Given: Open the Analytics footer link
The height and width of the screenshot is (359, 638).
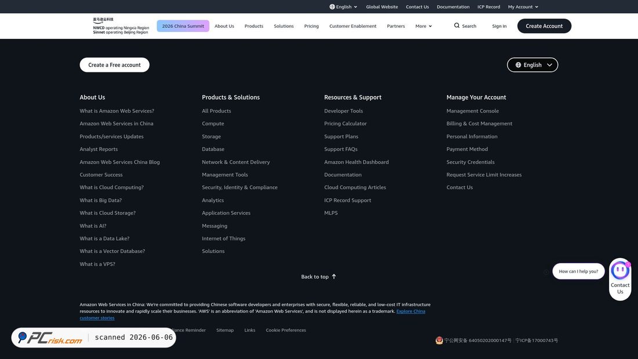Looking at the screenshot, I should click(213, 200).
